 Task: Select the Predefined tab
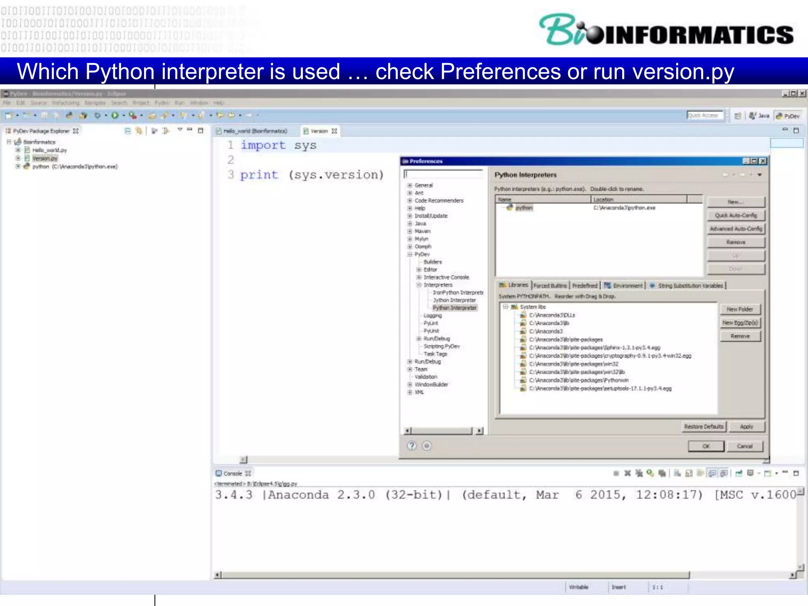click(585, 285)
